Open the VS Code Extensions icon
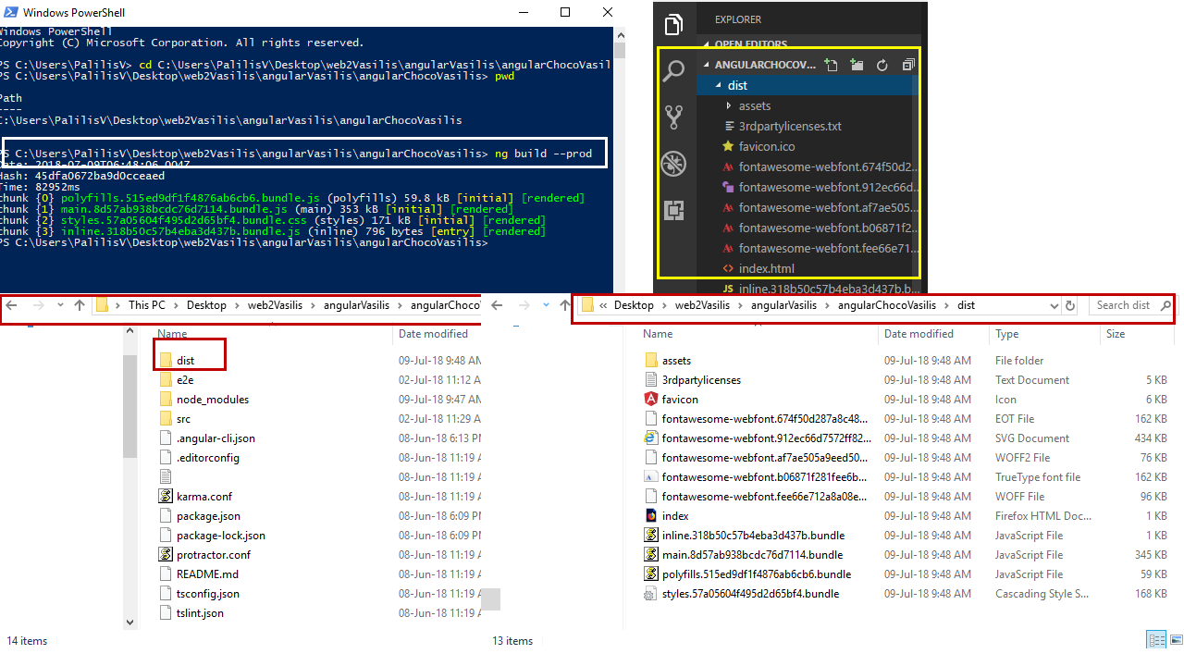 pos(673,211)
